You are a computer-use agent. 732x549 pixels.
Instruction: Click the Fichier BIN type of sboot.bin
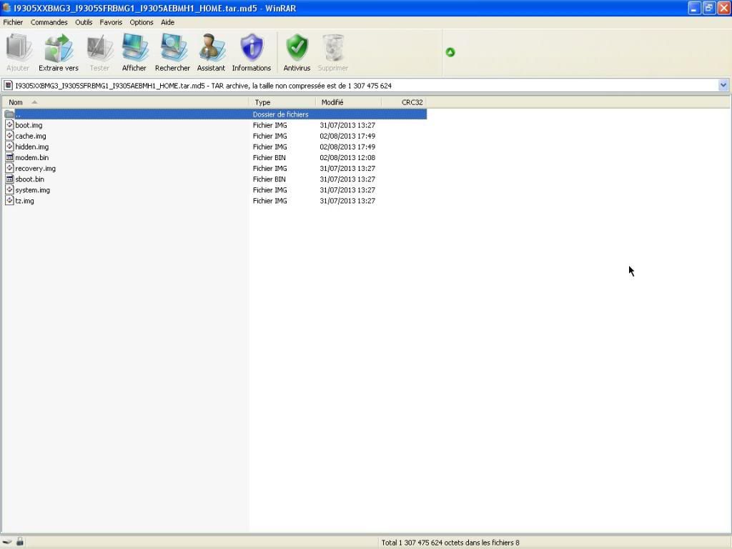(269, 179)
